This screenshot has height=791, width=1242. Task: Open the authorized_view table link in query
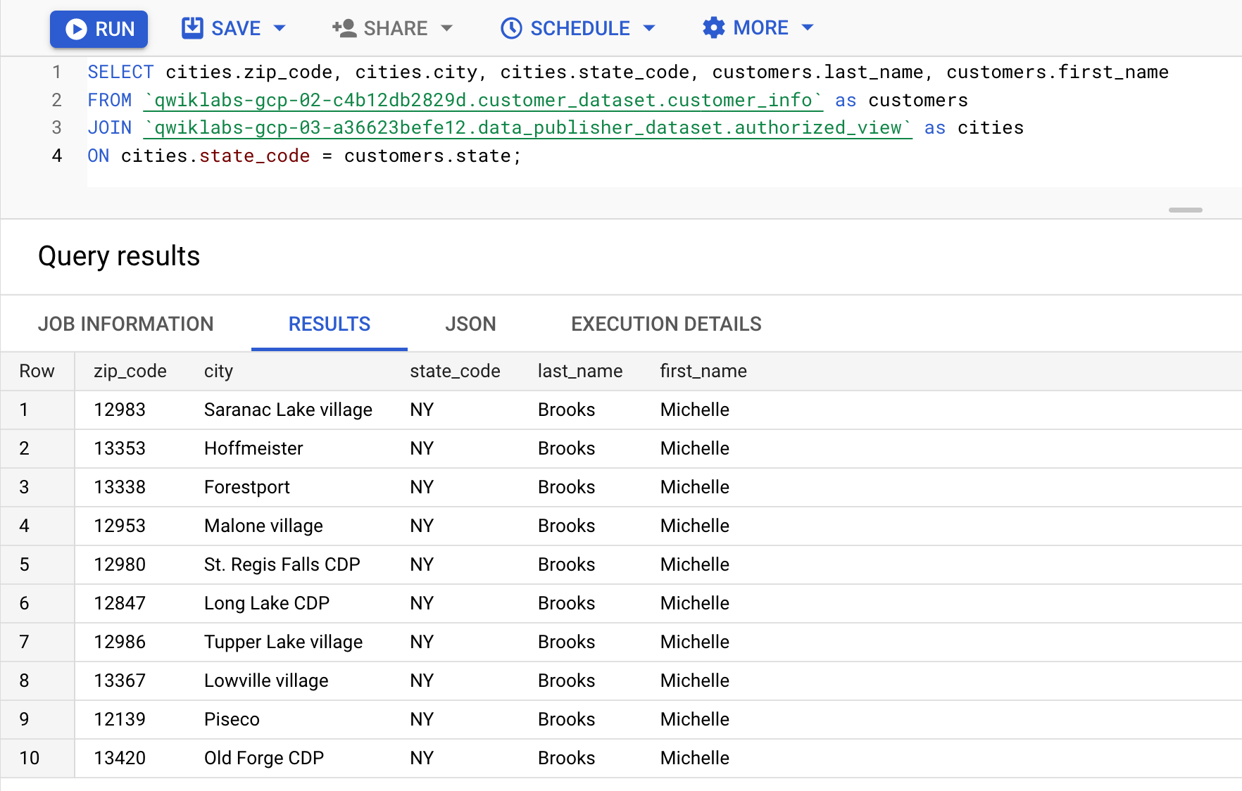(528, 128)
